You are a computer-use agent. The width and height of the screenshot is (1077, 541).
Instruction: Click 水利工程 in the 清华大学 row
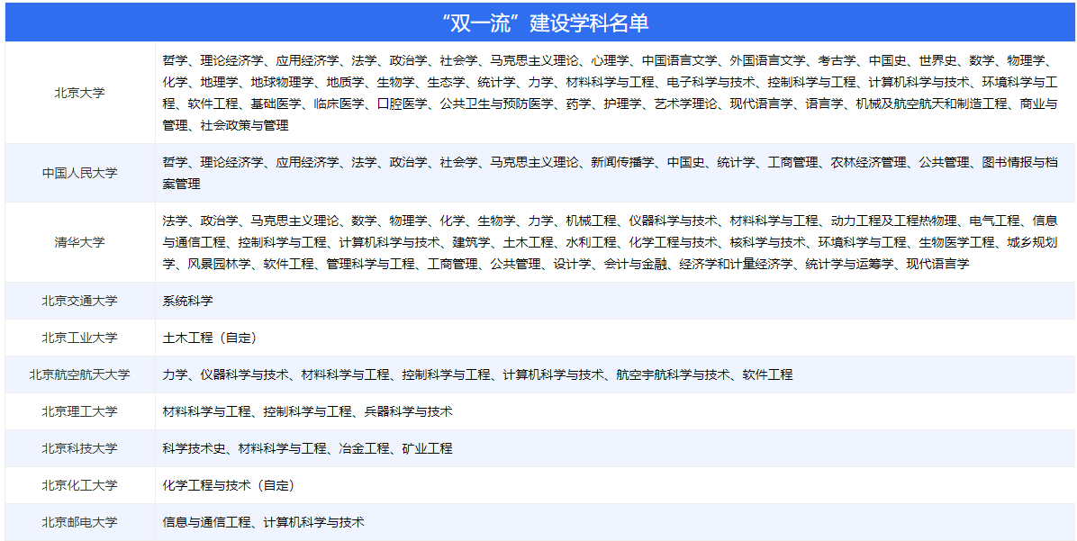tap(592, 243)
